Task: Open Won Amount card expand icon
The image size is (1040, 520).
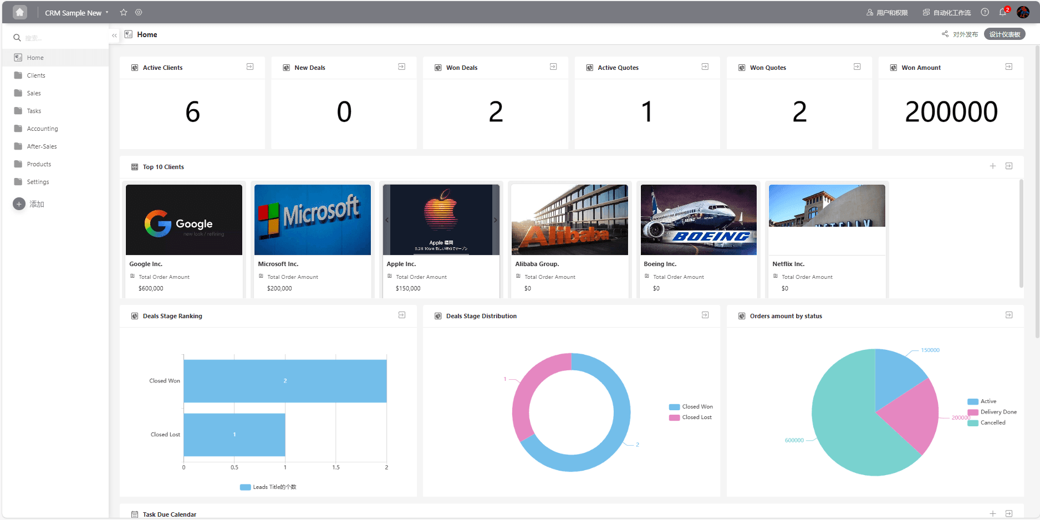Action: click(1008, 67)
